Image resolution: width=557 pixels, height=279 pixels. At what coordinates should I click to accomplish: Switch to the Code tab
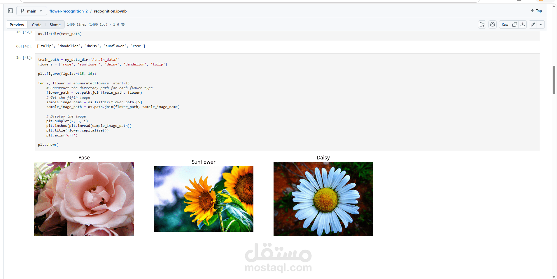[37, 24]
